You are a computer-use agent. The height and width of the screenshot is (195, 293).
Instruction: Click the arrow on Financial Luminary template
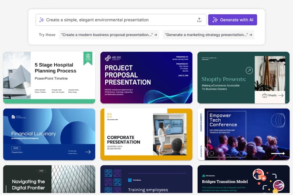tap(88, 152)
